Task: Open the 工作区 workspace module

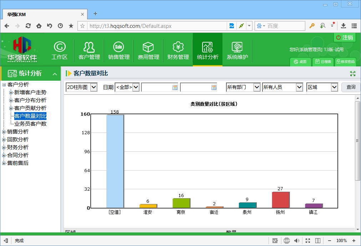Action: pyautogui.click(x=59, y=51)
